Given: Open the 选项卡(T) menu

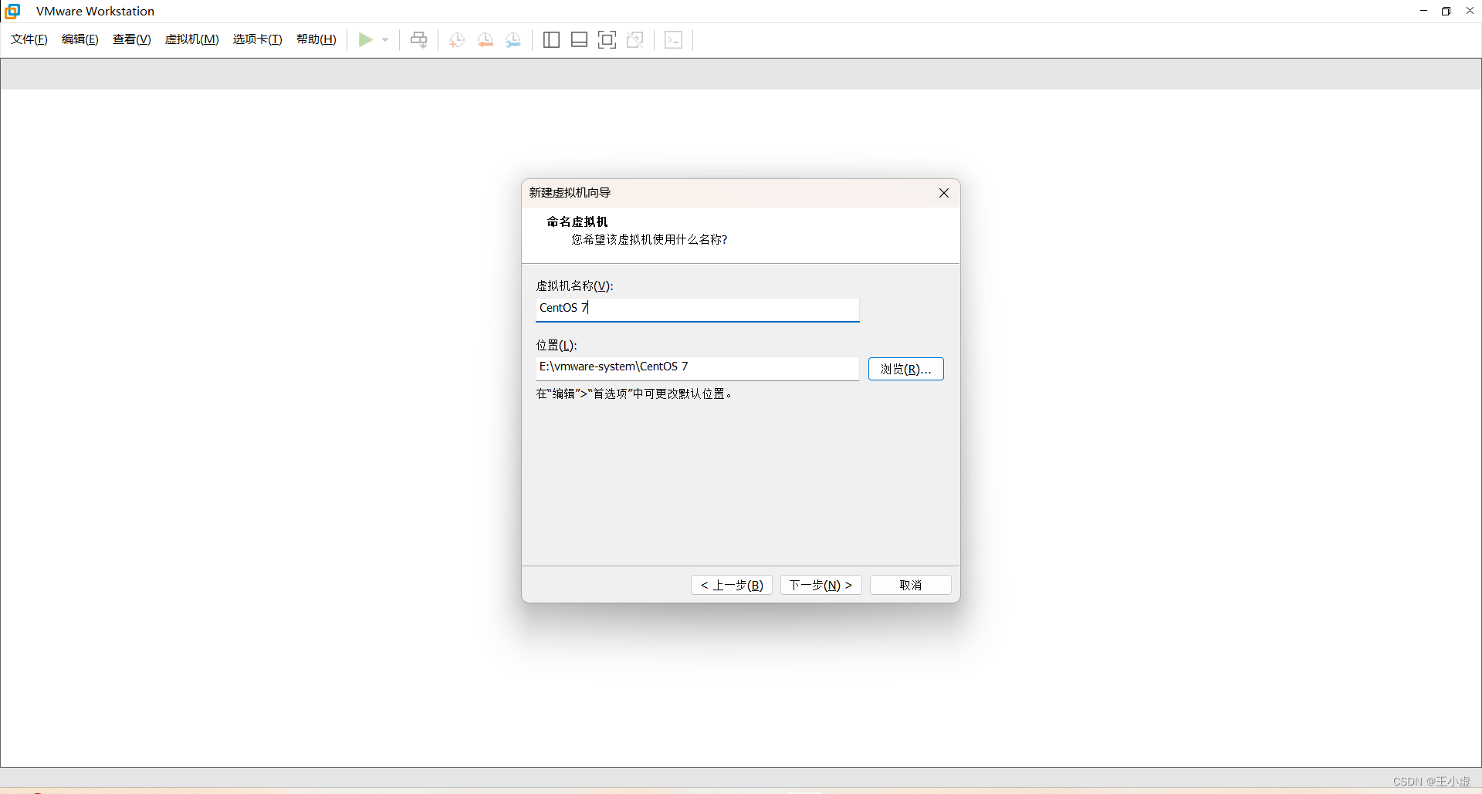Looking at the screenshot, I should [258, 39].
